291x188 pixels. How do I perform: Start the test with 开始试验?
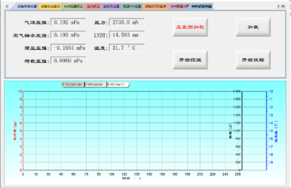point(253,60)
